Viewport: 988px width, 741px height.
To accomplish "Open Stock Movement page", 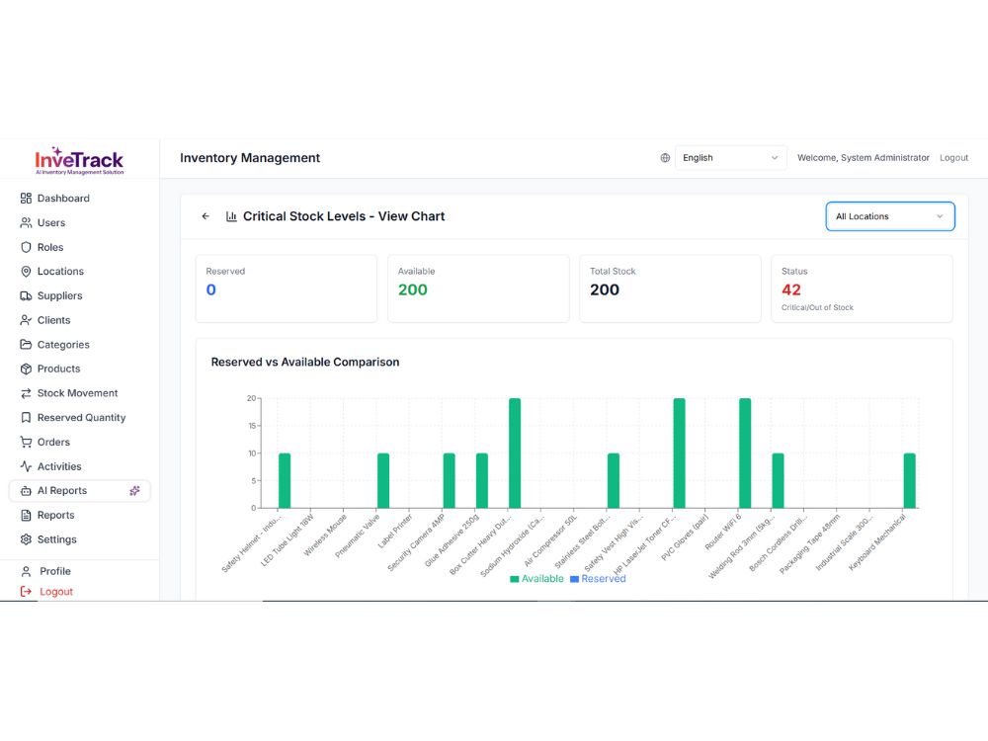I will 79,394.
